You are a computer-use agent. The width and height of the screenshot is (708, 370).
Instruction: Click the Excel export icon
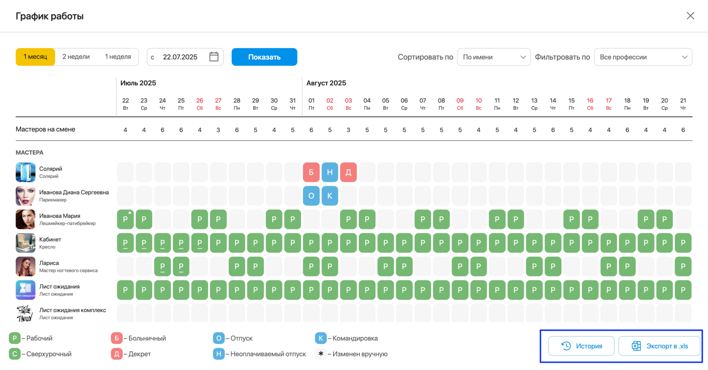point(636,346)
